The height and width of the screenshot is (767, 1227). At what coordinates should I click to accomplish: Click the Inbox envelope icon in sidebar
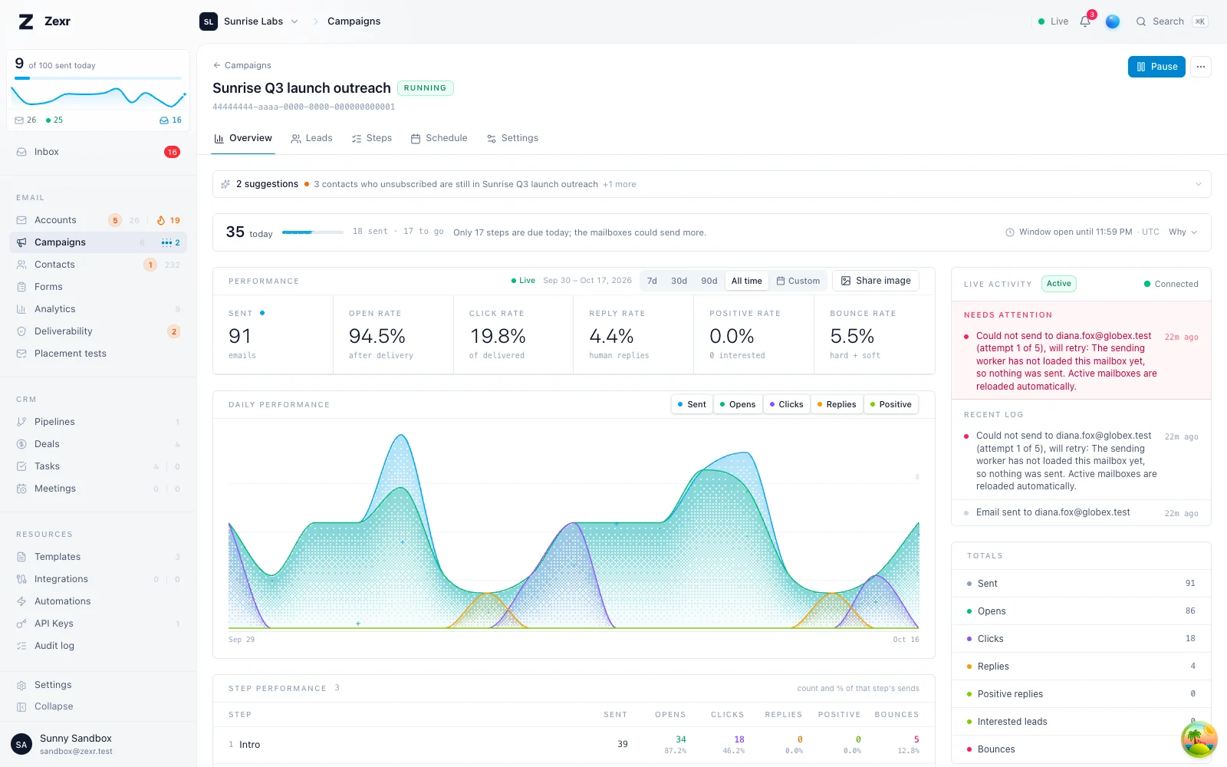tap(21, 152)
